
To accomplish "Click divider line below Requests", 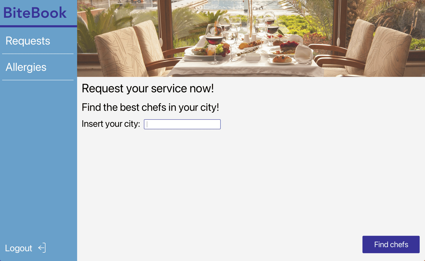I will tap(38, 54).
